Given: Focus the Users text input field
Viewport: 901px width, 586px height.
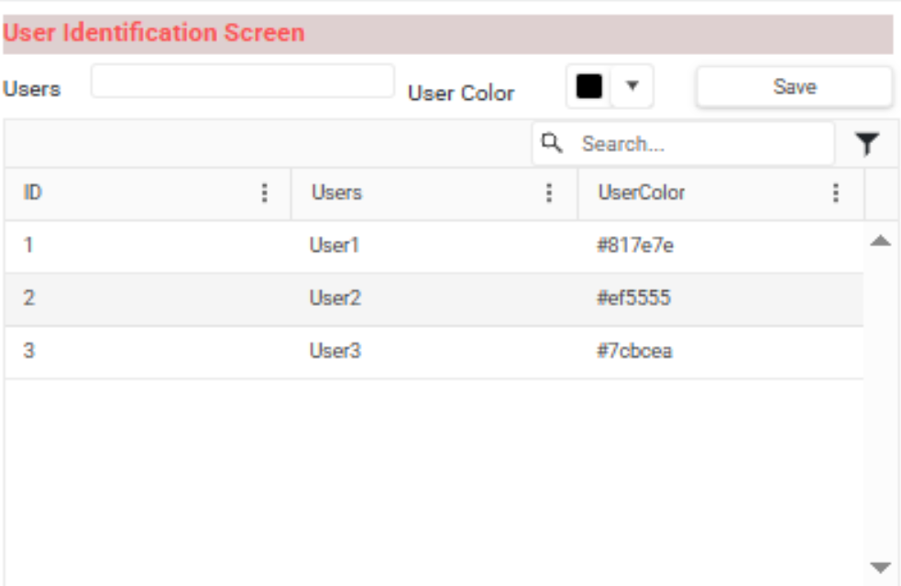Looking at the screenshot, I should click(x=243, y=81).
